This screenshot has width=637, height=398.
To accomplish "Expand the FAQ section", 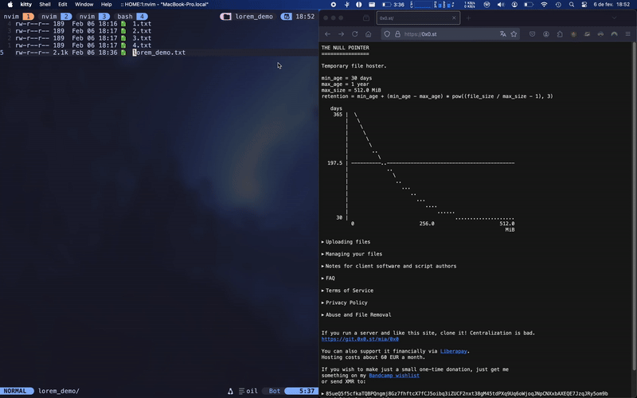I will click(x=328, y=278).
